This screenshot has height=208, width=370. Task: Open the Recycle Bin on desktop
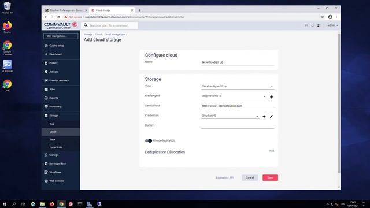coord(8,8)
